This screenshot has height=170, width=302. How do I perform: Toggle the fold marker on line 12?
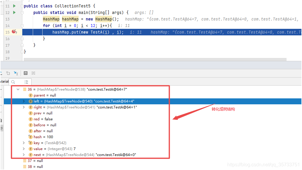tap(22, 12)
